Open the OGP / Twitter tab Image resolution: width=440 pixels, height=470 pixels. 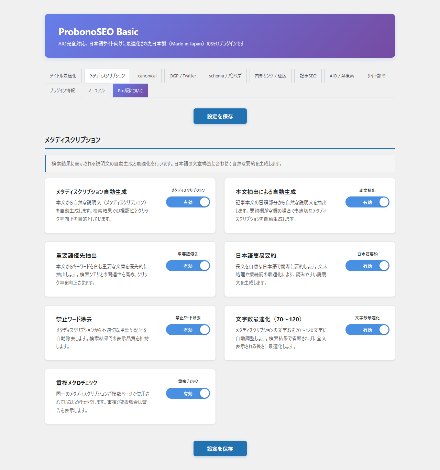pyautogui.click(x=183, y=76)
